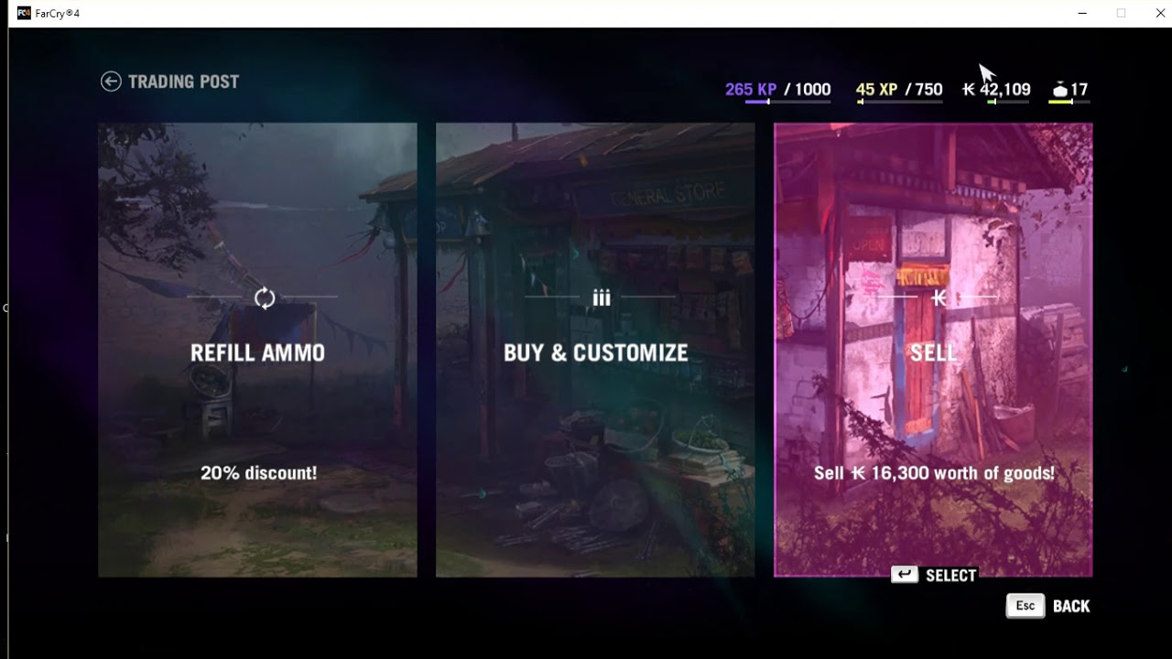Click the BACK label
This screenshot has height=659, width=1172.
[1071, 606]
